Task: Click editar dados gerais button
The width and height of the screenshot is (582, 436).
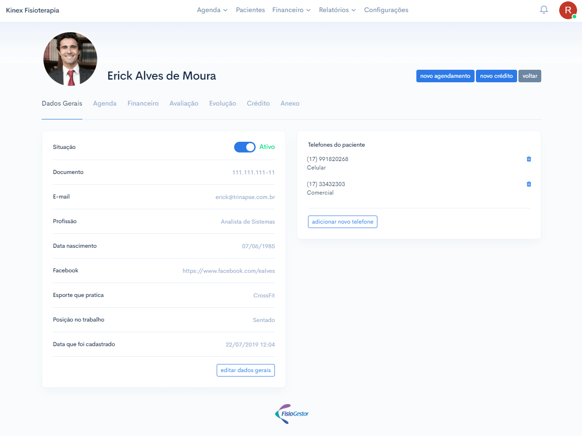Action: (x=245, y=370)
